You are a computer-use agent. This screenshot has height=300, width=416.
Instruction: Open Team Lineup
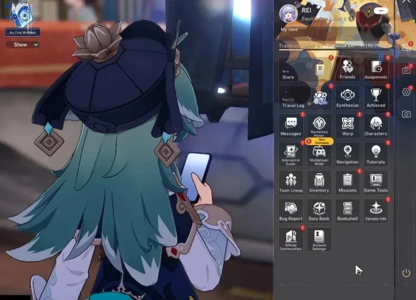point(291,183)
